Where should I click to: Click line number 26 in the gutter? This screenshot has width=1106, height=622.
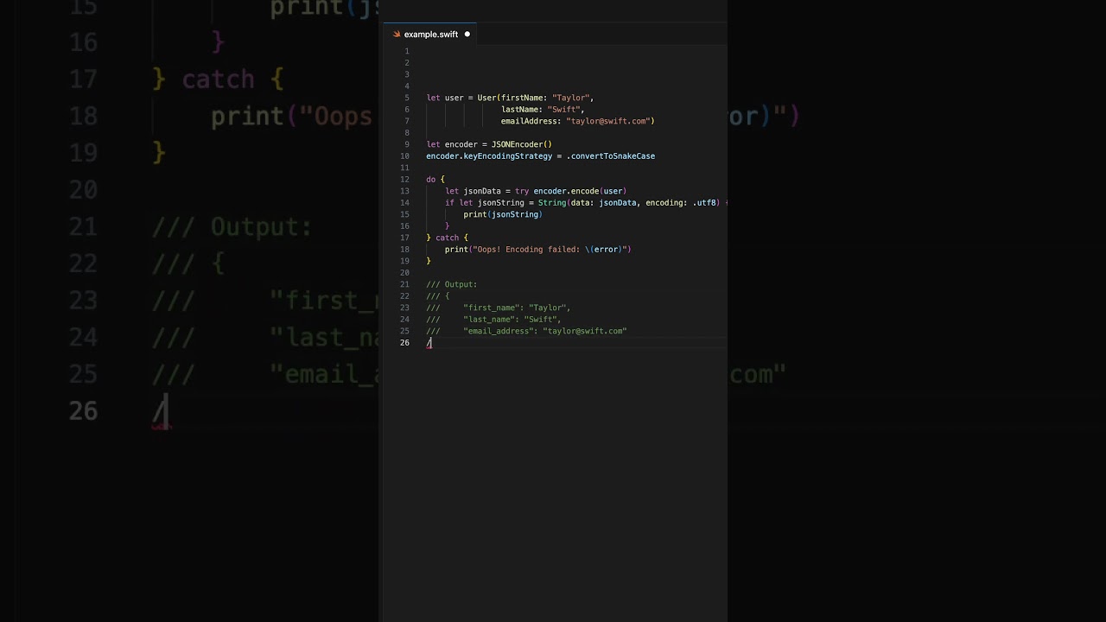coord(404,343)
